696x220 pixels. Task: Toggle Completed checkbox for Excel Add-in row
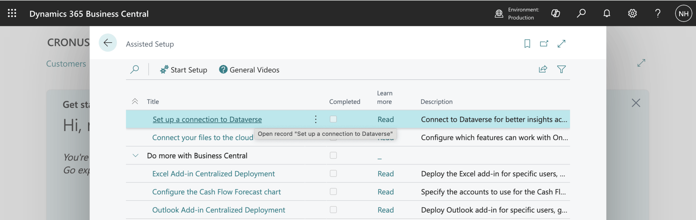click(333, 174)
